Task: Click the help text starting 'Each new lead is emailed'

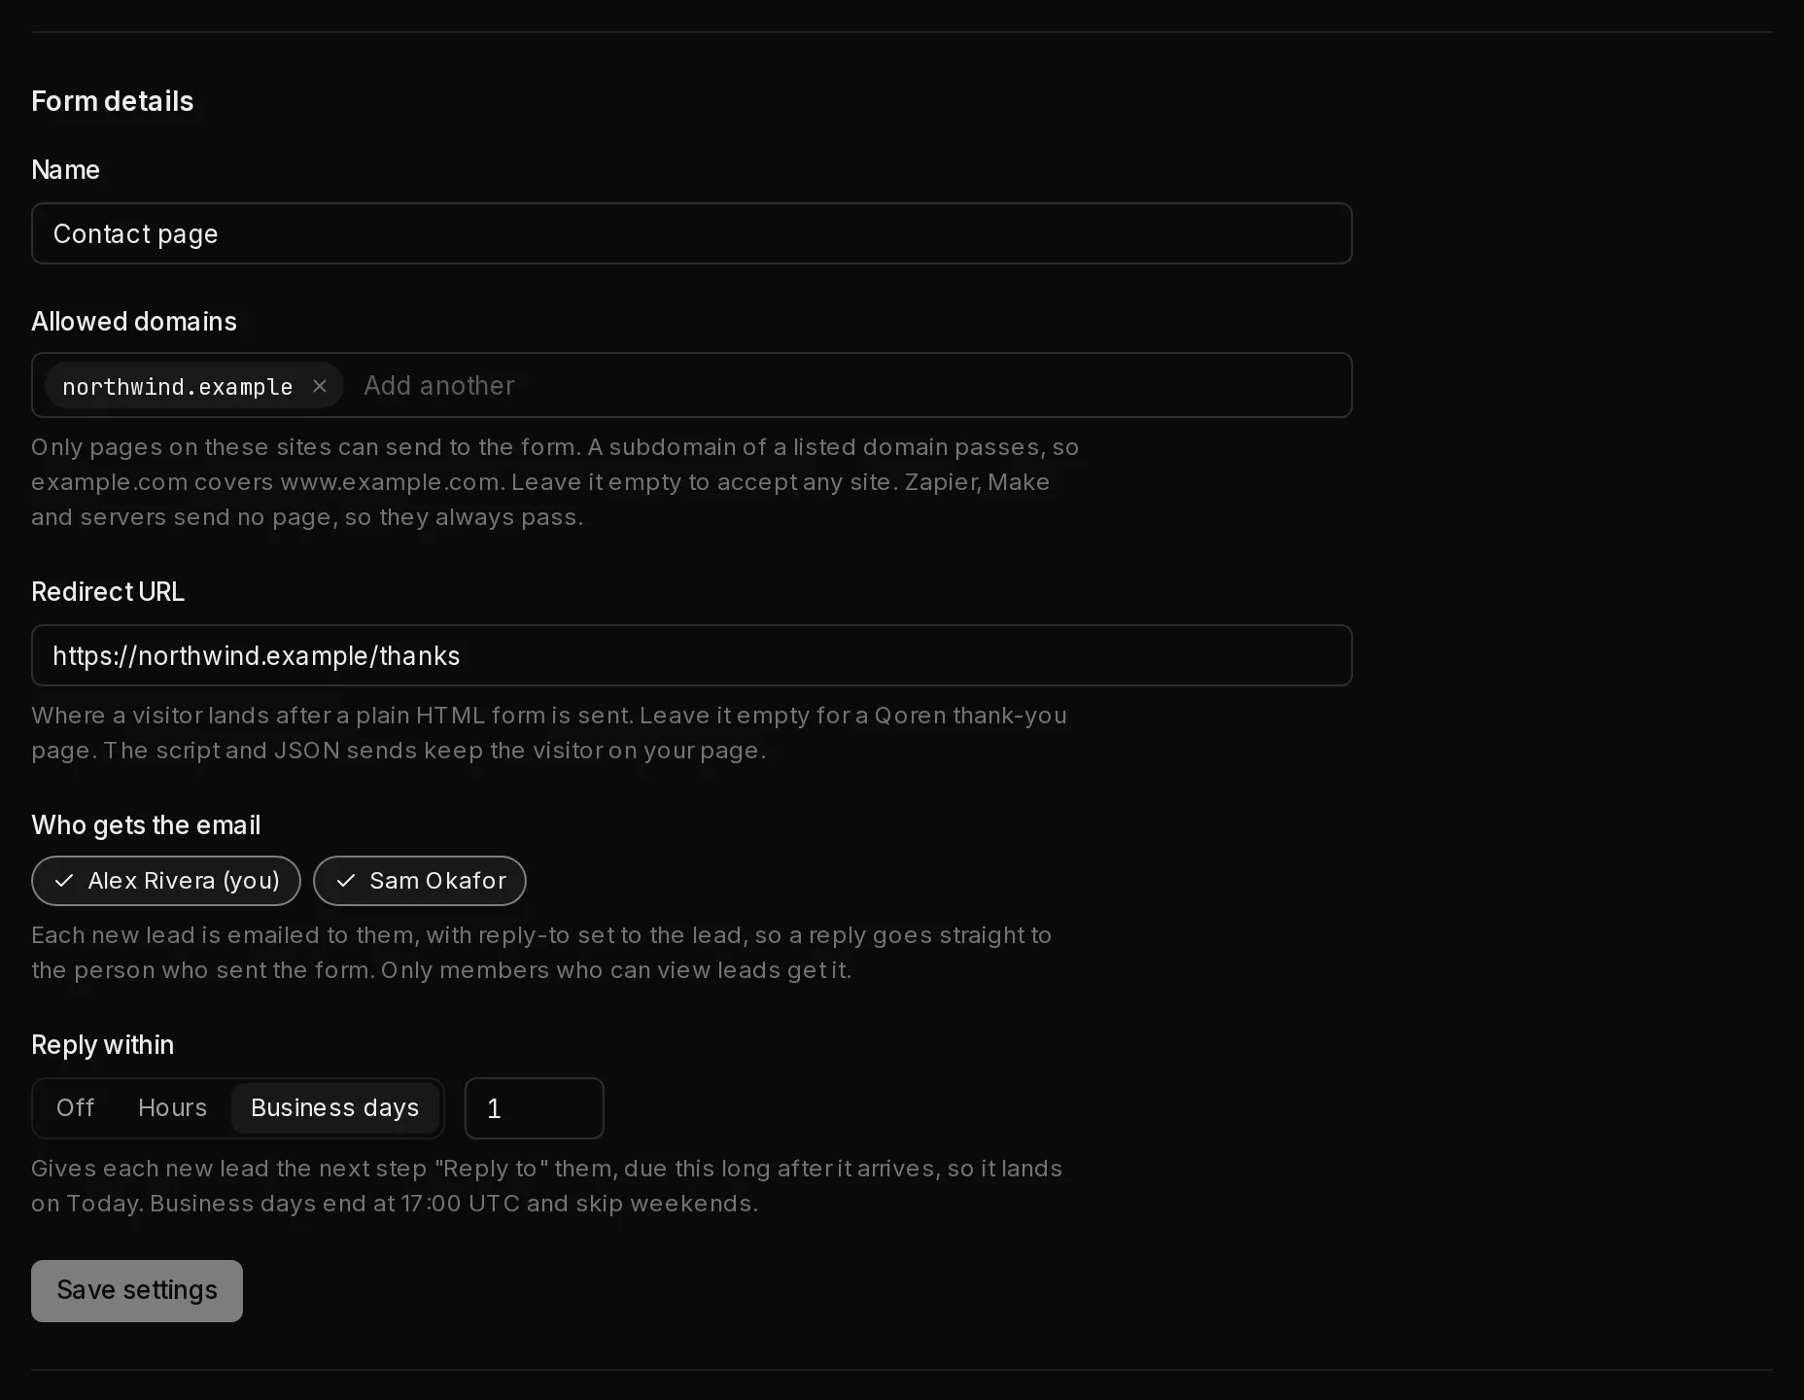Action: (x=541, y=953)
